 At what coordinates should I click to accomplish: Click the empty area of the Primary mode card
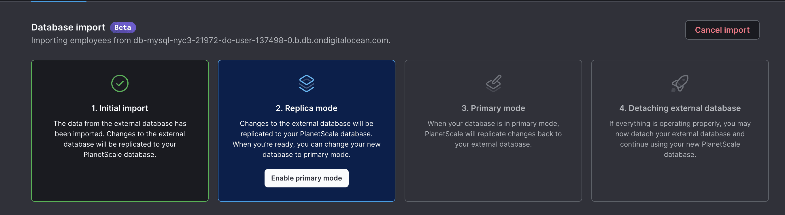(x=493, y=176)
